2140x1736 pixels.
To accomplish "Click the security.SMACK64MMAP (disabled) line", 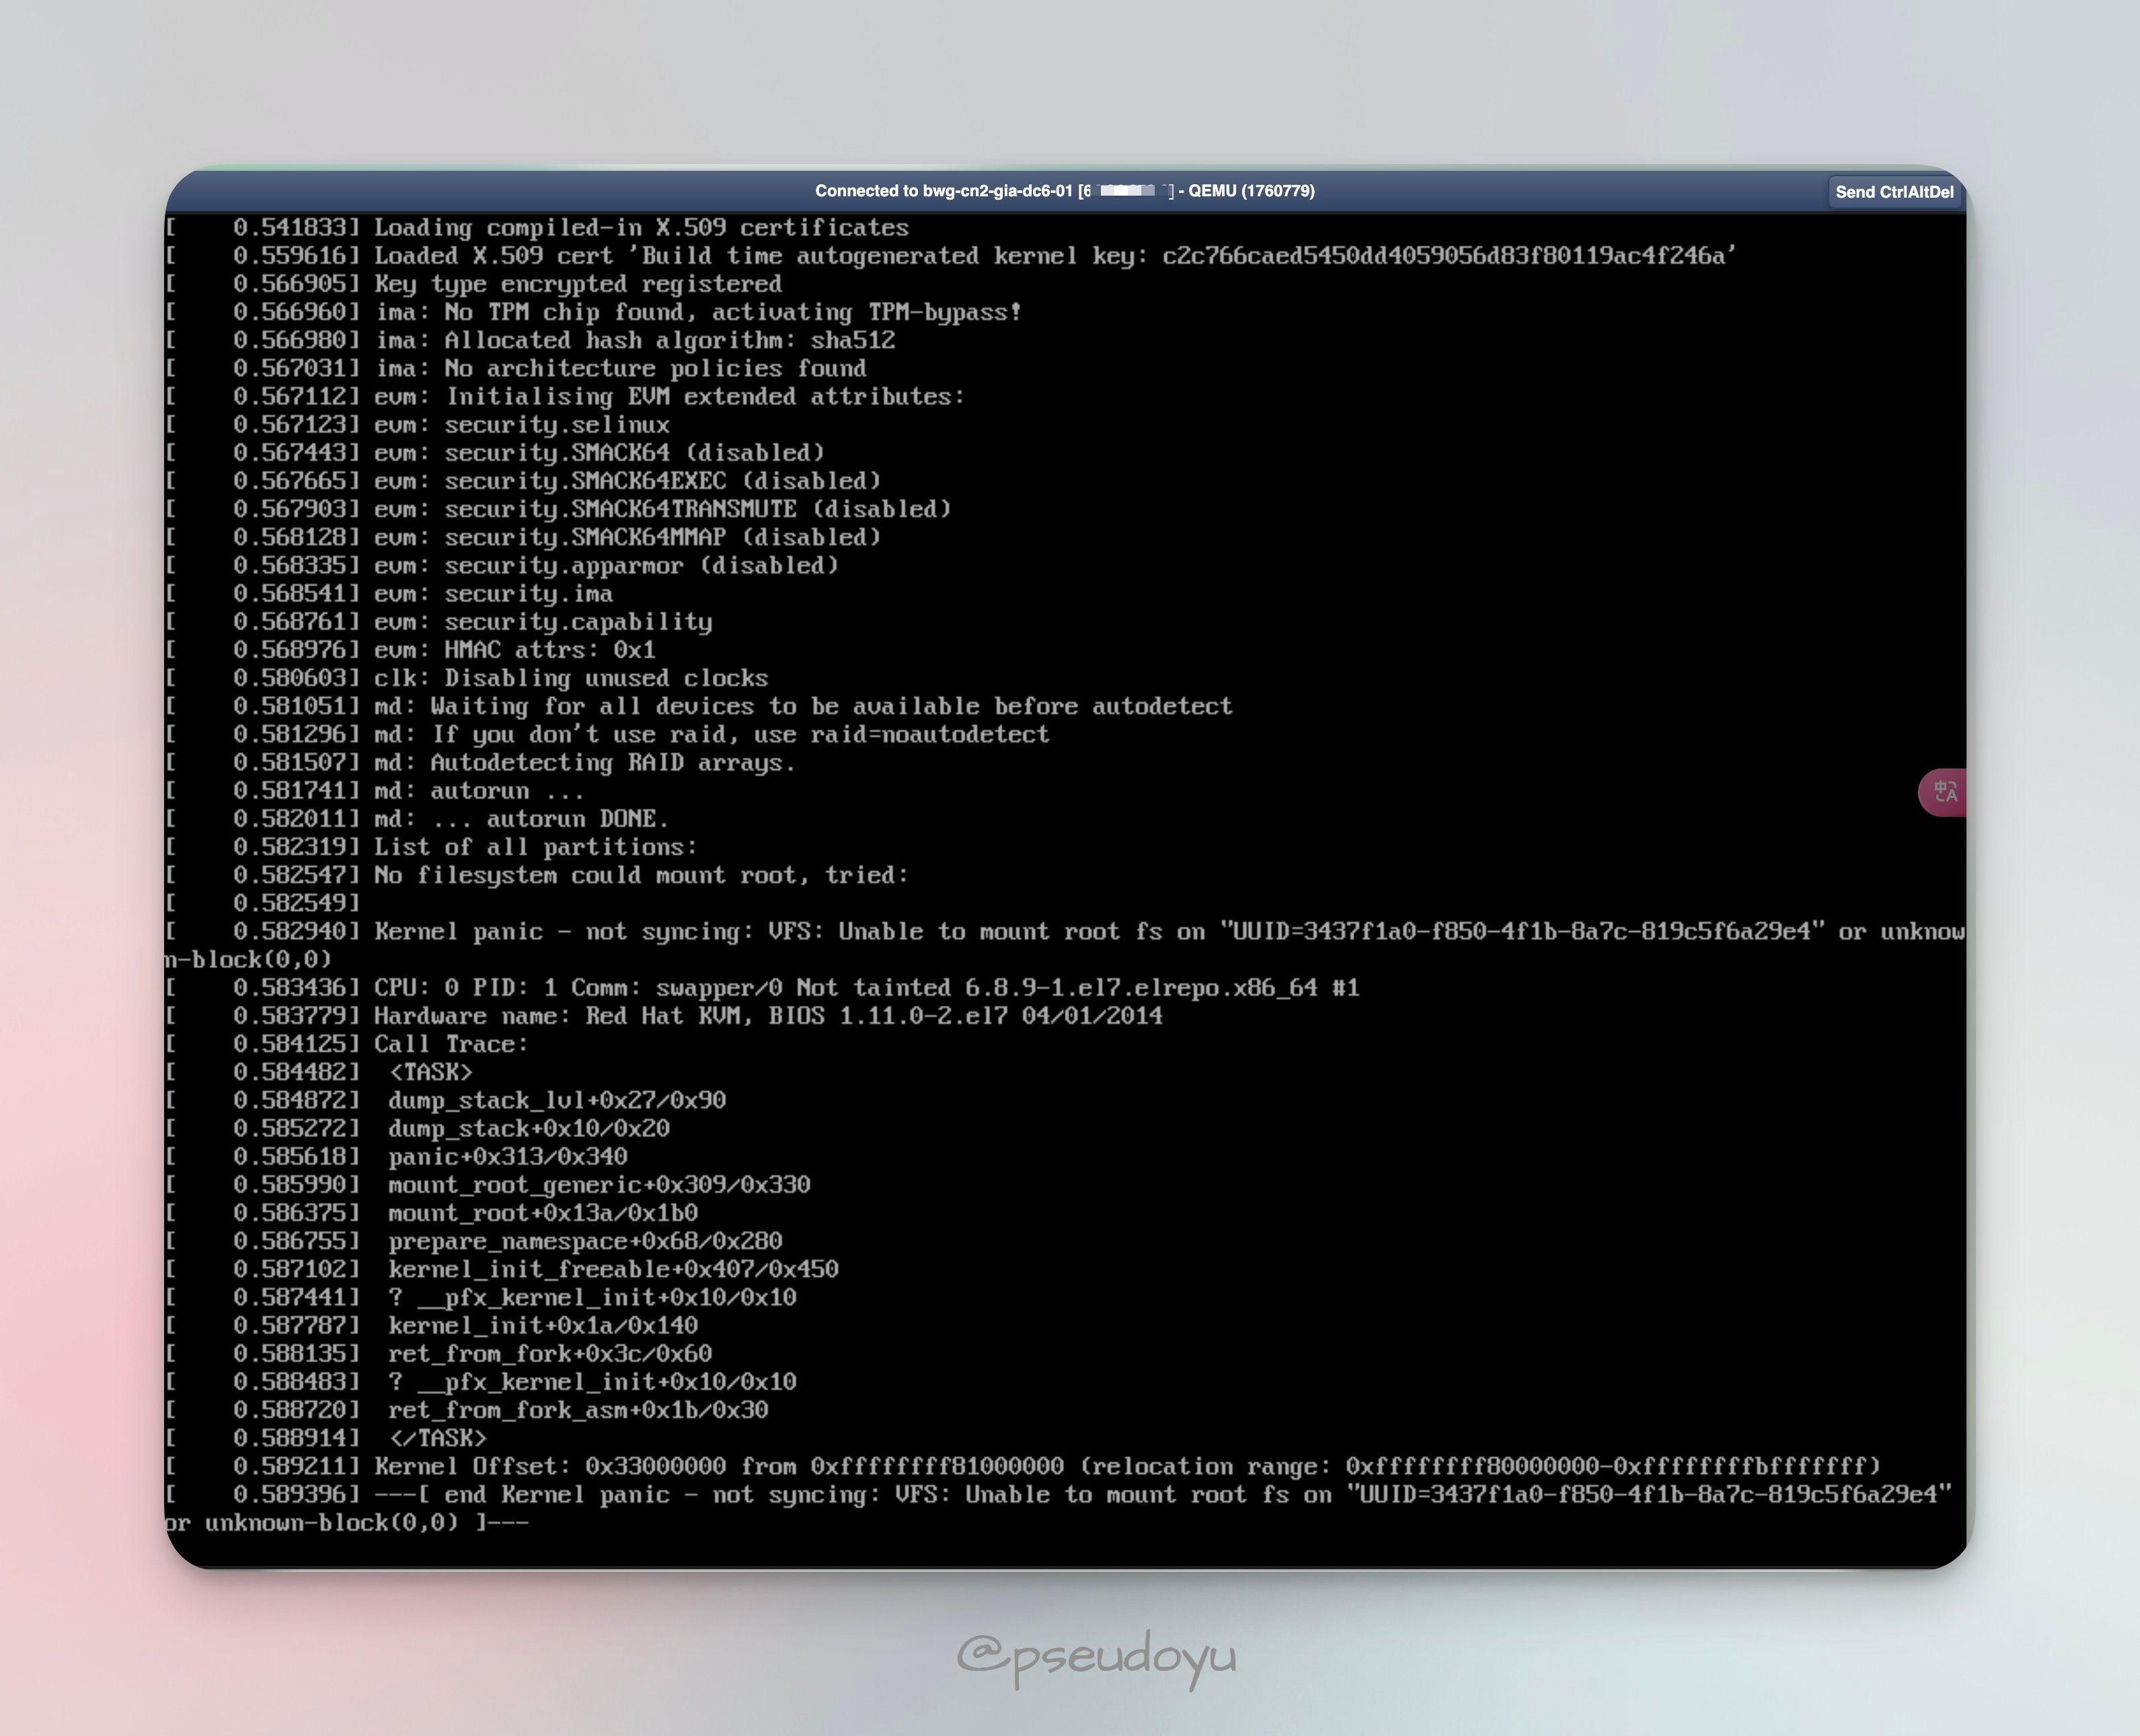I will point(524,537).
